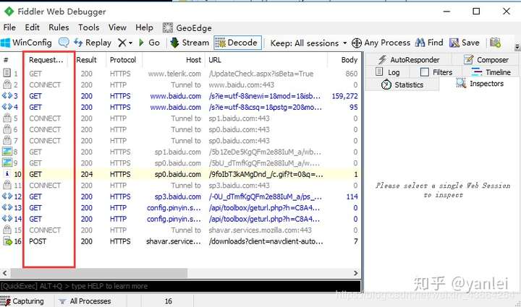Replay the selected sessions
The image size is (521, 307).
[93, 43]
